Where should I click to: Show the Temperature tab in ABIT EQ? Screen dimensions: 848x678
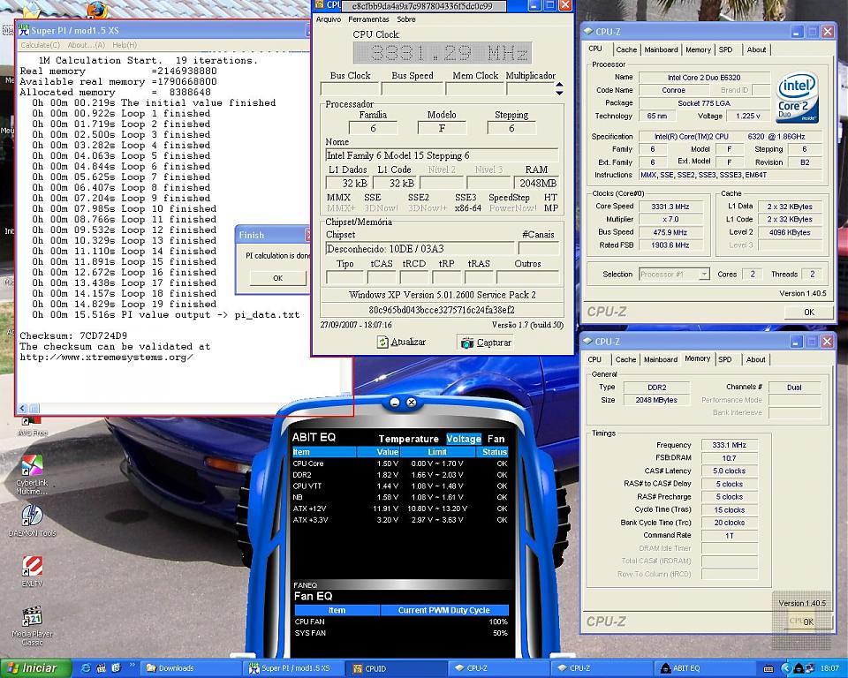tap(408, 439)
